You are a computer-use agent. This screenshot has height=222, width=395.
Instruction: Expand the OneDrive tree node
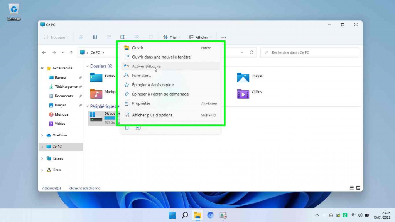tap(42, 135)
